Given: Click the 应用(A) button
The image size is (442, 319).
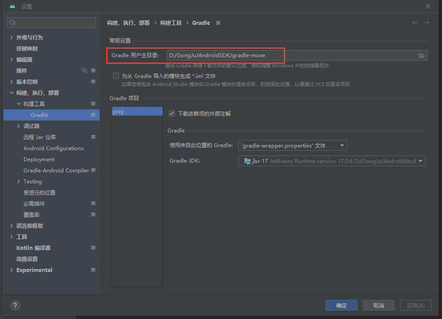Looking at the screenshot, I should point(416,305).
